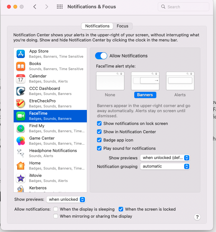Click the Kerberos app icon
Screen dimensions: 216x232
coord(21,189)
